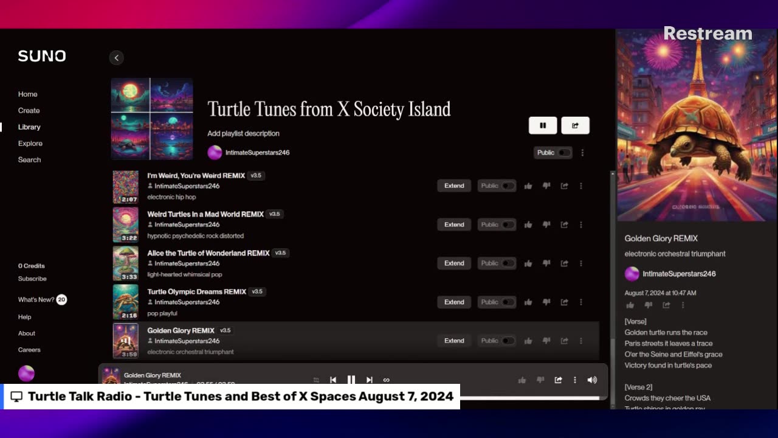Screen dimensions: 778x438
Task: Dislike Alice the Turtle of Wonderland REMIX
Action: point(546,263)
